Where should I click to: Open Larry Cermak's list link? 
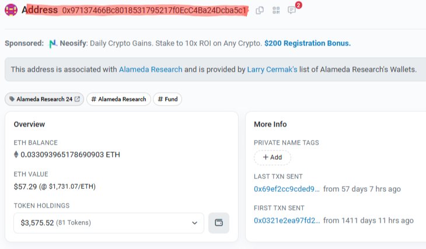click(272, 69)
